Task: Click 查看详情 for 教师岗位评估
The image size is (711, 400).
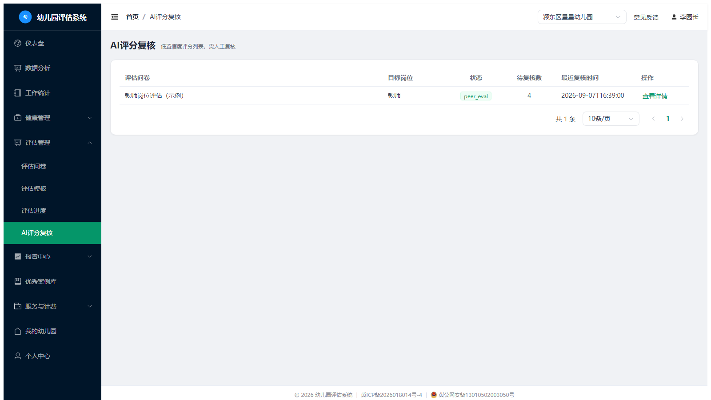Action: coord(655,96)
